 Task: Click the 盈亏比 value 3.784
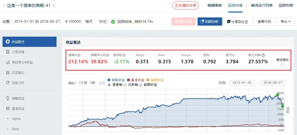232,61
